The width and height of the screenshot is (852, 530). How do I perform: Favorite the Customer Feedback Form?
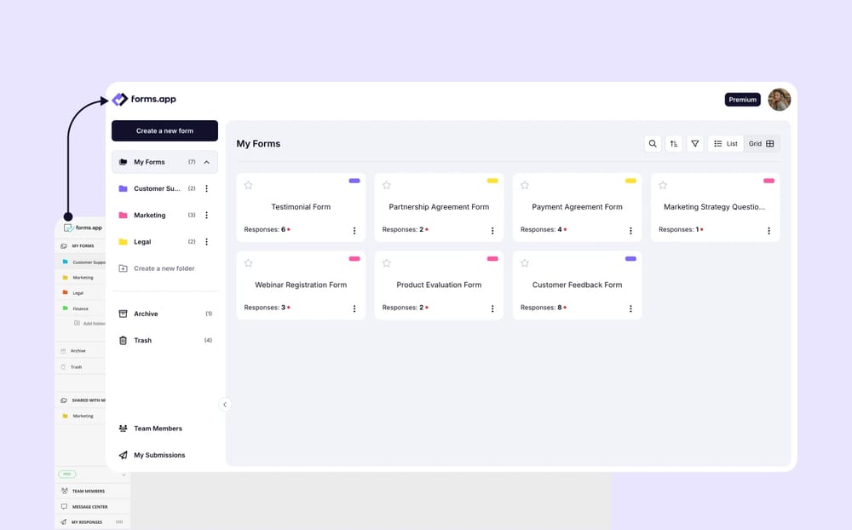click(525, 262)
